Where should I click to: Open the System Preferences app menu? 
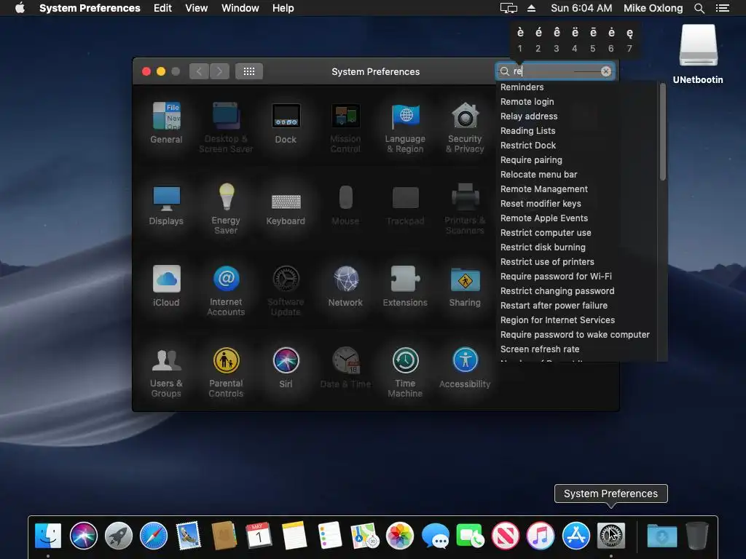pos(90,8)
